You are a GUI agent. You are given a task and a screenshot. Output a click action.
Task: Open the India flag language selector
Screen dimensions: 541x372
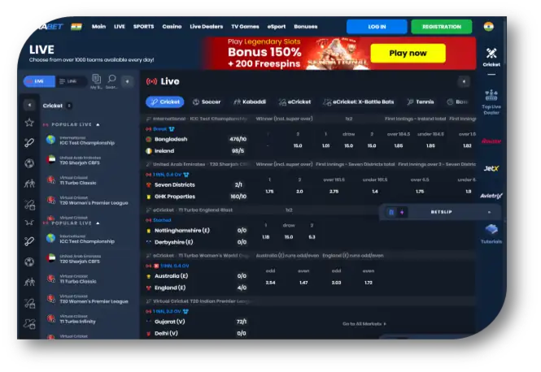[x=488, y=26]
